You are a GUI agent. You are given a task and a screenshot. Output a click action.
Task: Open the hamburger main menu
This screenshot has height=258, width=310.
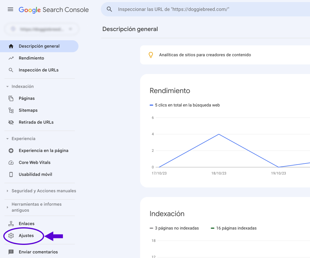pos(10,9)
